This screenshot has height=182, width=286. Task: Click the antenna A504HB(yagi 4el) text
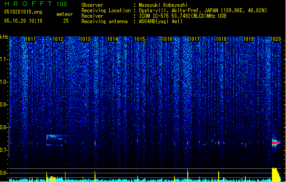161,21
